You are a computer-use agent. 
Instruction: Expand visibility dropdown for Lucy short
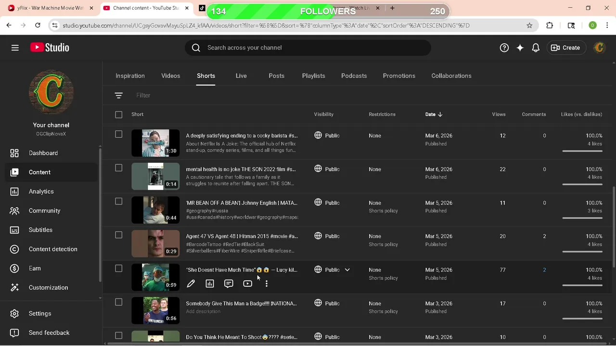[347, 270]
